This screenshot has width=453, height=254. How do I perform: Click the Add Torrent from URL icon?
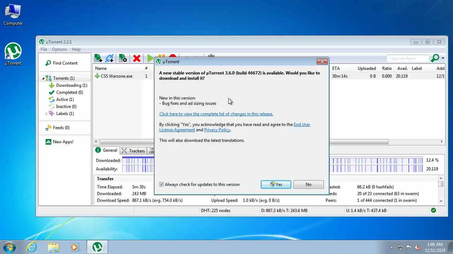click(x=110, y=58)
